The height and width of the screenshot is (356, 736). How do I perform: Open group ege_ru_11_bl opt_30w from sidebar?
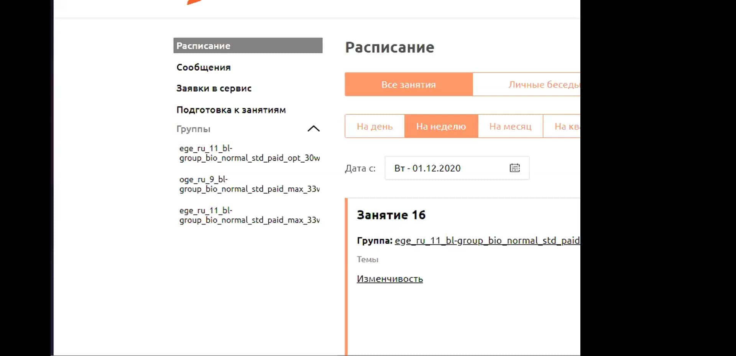[x=249, y=153]
